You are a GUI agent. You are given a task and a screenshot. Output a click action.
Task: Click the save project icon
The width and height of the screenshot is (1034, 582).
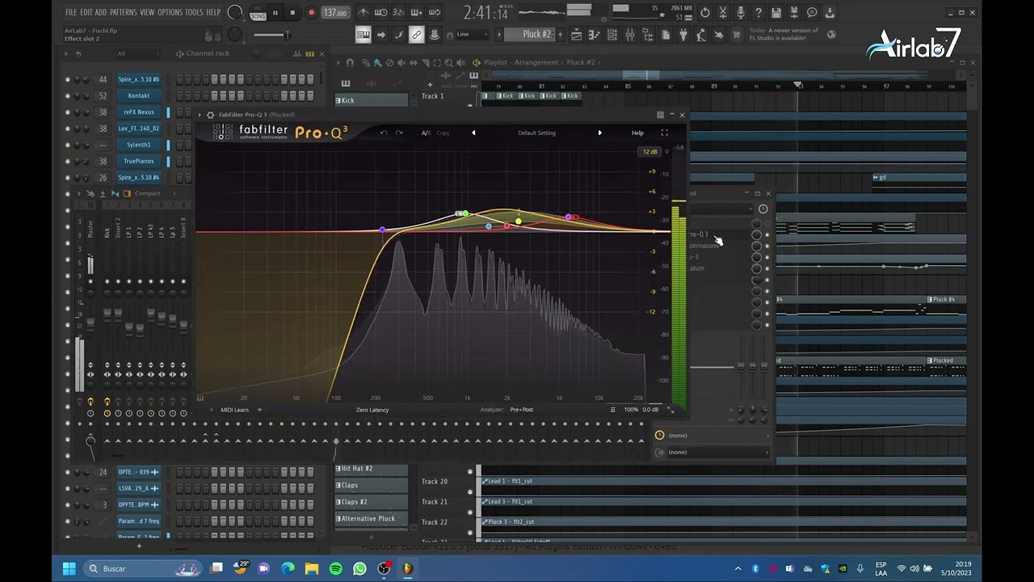coord(776,13)
